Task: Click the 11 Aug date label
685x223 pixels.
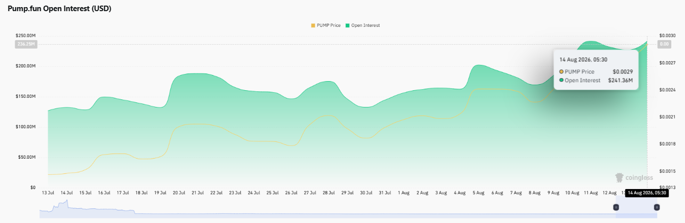Action: (x=591, y=193)
